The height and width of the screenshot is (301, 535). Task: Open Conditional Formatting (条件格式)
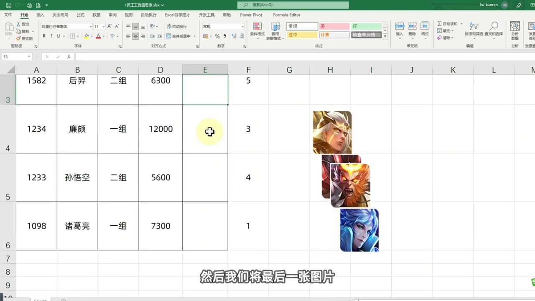click(257, 31)
